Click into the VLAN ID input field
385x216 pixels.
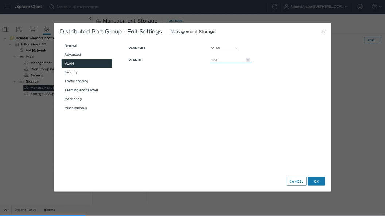227,60
